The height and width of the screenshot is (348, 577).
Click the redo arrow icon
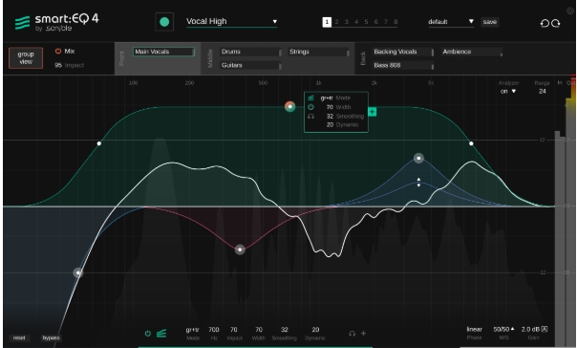(556, 23)
